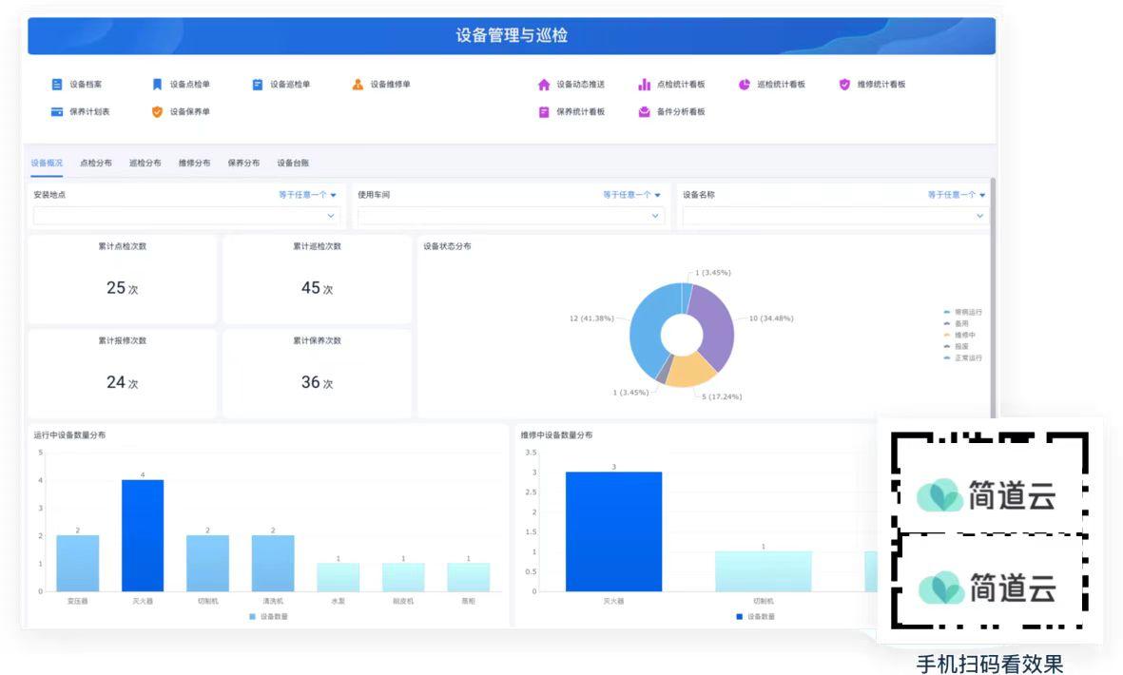The image size is (1123, 675).
Task: Click the 备件分析看板 icon
Action: pyautogui.click(x=644, y=111)
